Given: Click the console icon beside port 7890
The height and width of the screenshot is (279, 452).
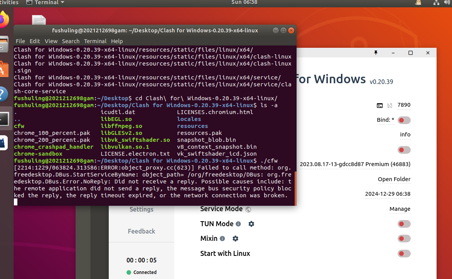Looking at the screenshot, I should point(380,105).
